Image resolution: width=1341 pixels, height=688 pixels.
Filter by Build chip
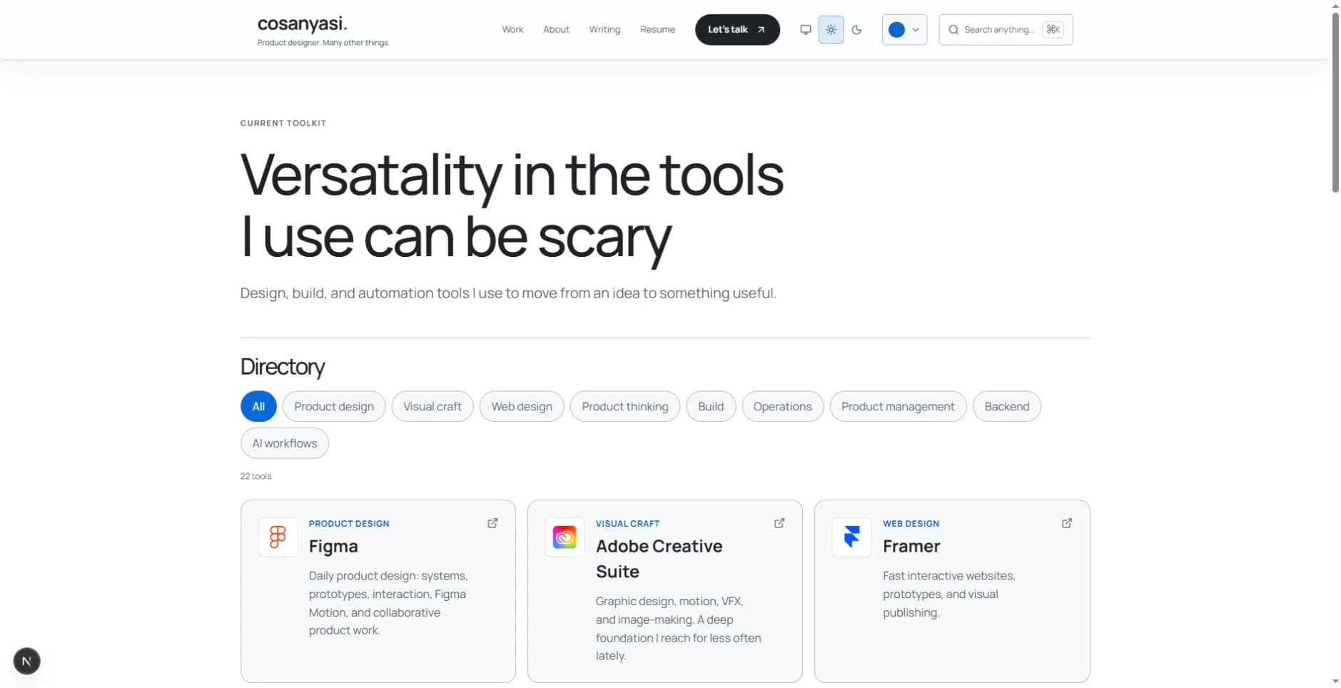click(x=711, y=406)
